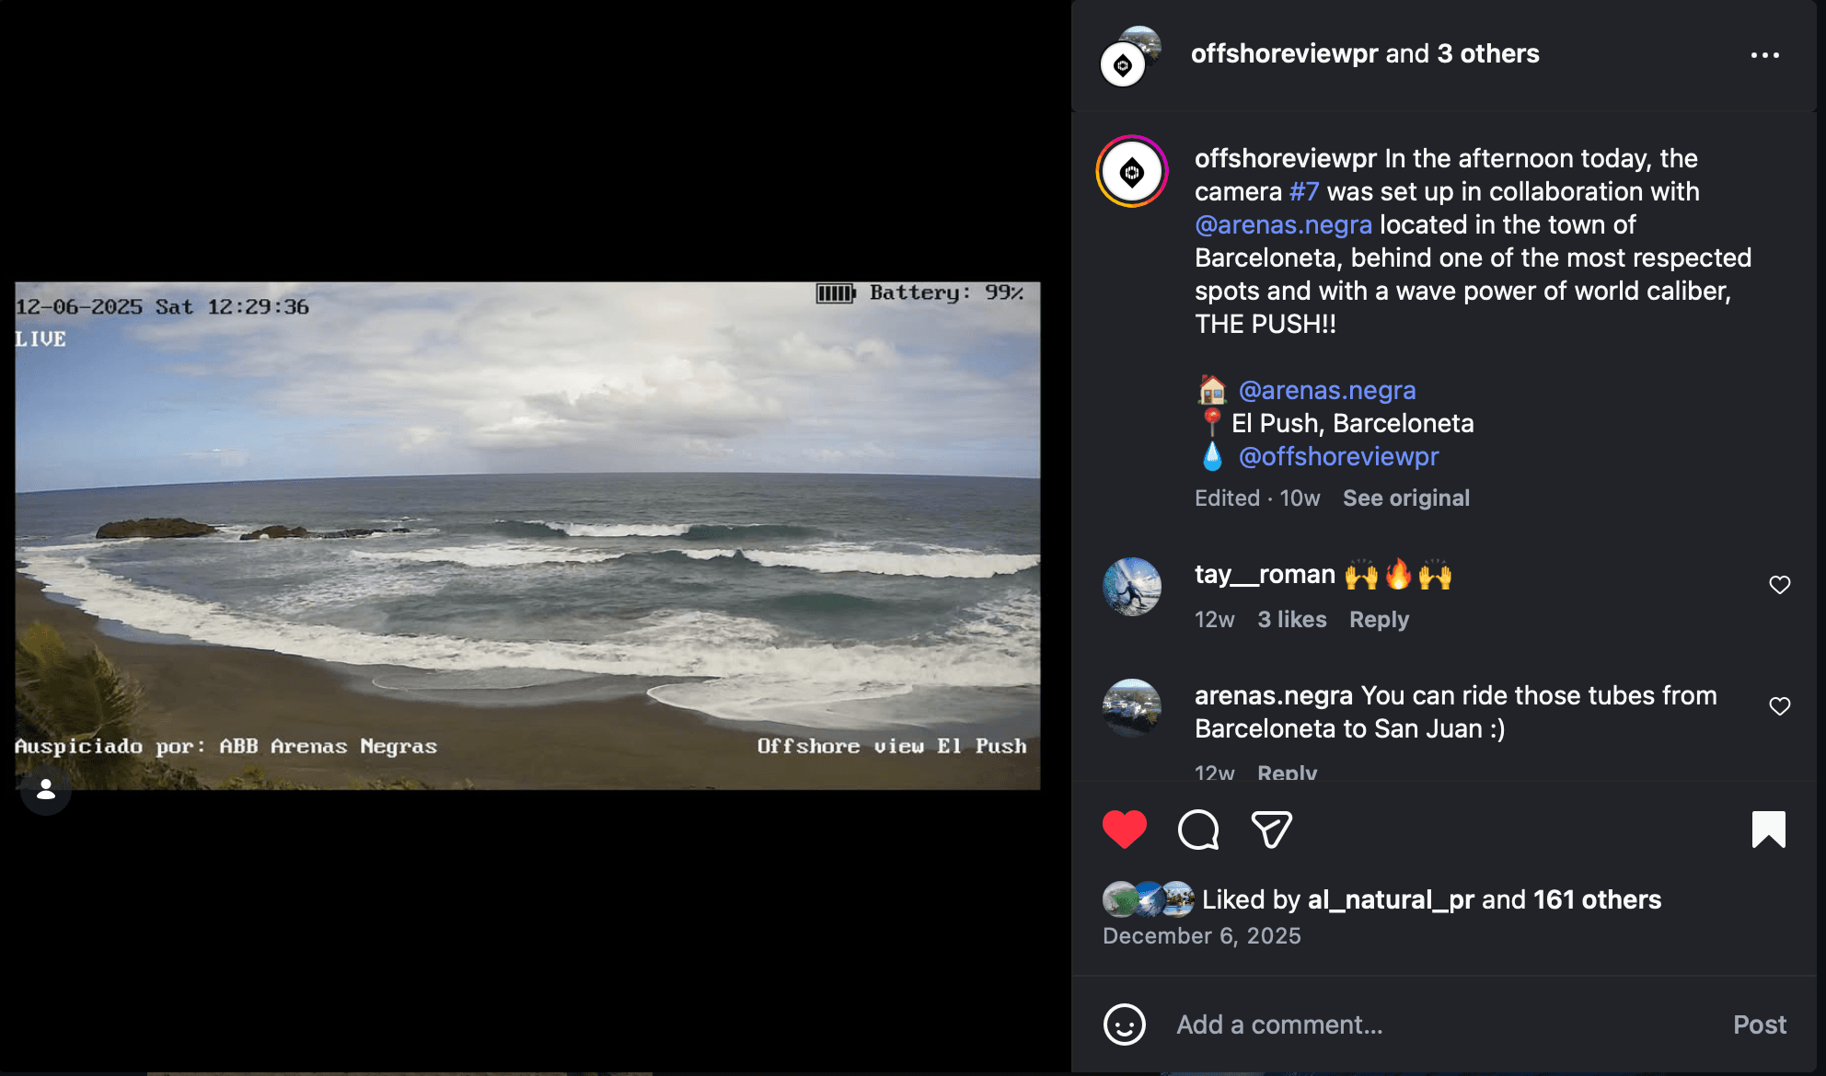Share the post via the paper plane icon
Viewport: 1826px width, 1076px height.
coord(1271,830)
